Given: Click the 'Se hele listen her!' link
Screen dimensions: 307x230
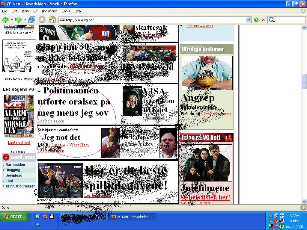Looking at the screenshot, I should click(205, 197).
